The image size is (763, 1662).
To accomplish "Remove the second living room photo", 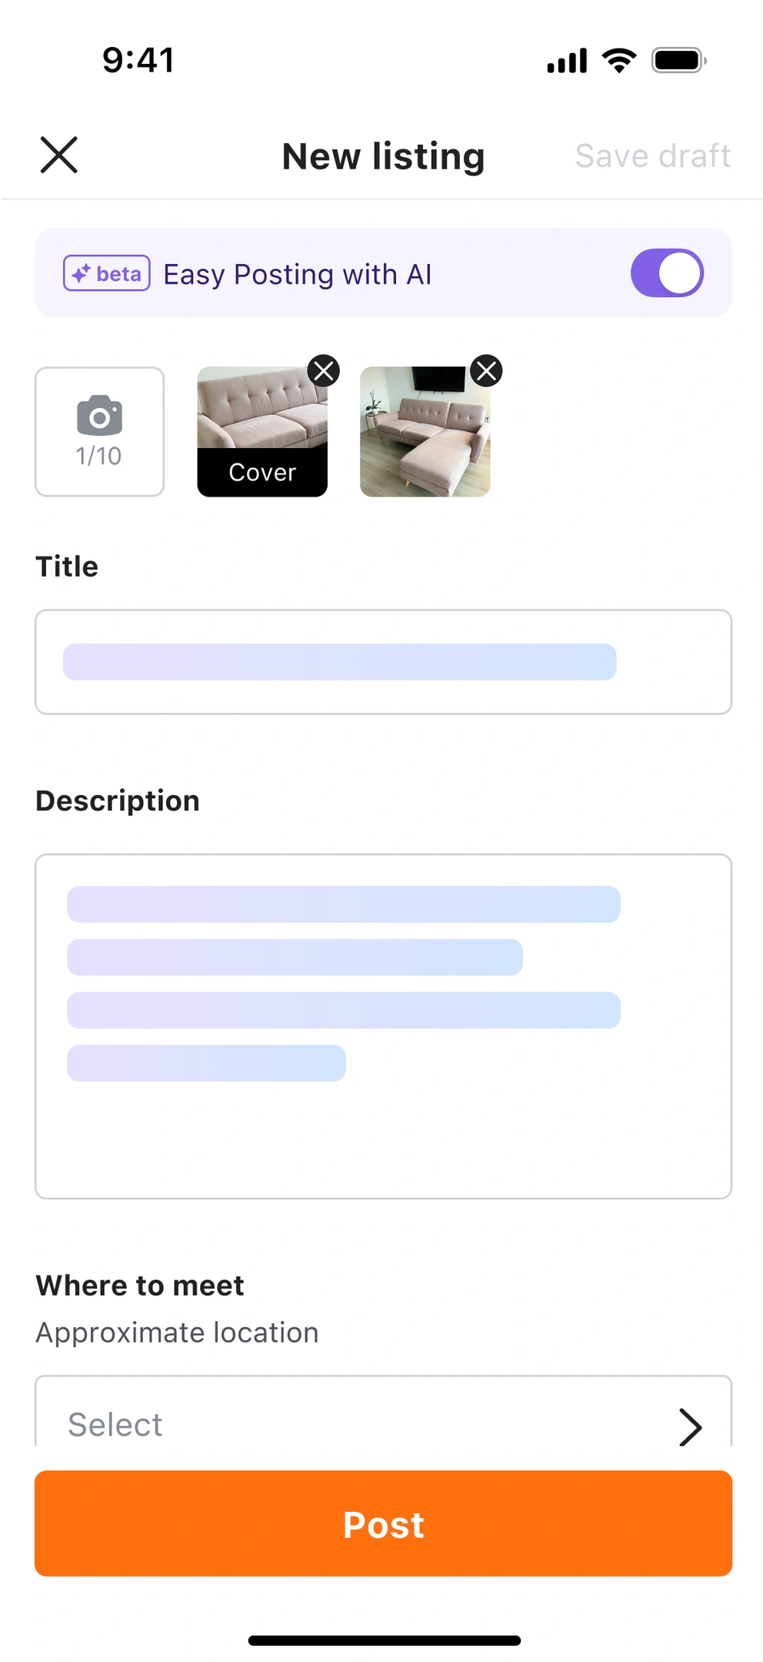I will click(485, 371).
